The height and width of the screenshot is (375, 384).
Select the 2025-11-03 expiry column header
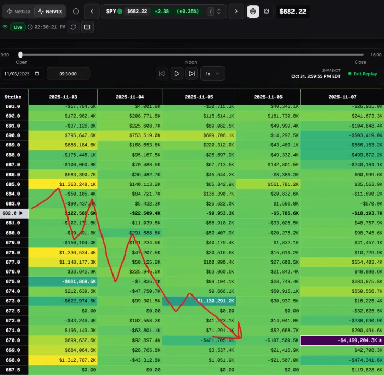point(63,97)
